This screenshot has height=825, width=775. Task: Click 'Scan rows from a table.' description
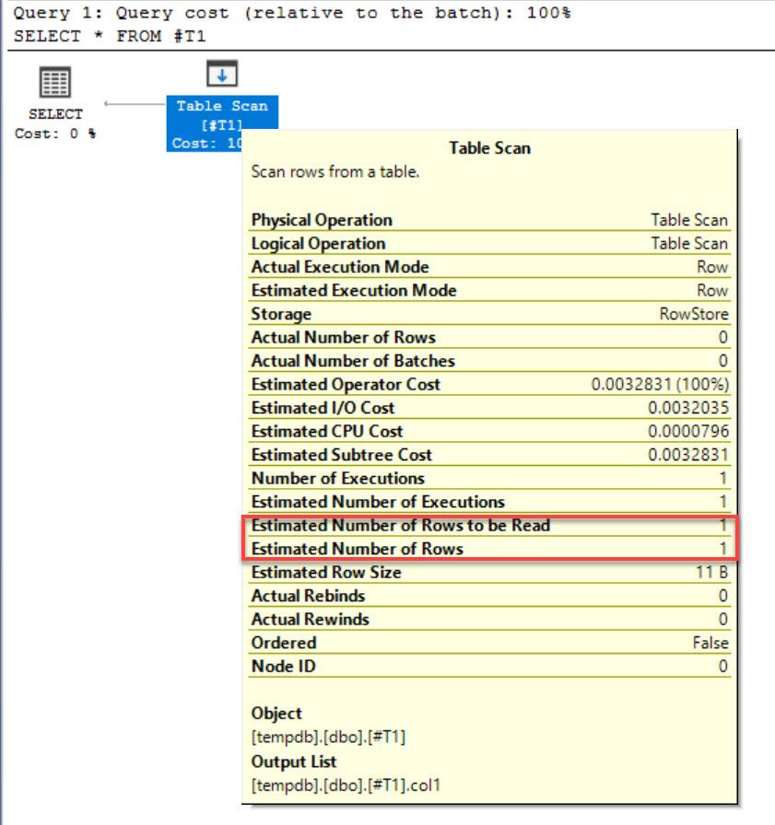pos(335,171)
